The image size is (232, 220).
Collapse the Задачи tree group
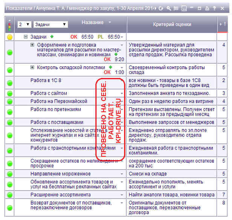26,37
